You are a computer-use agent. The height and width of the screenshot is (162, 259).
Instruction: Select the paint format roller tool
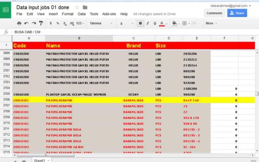pos(41,23)
